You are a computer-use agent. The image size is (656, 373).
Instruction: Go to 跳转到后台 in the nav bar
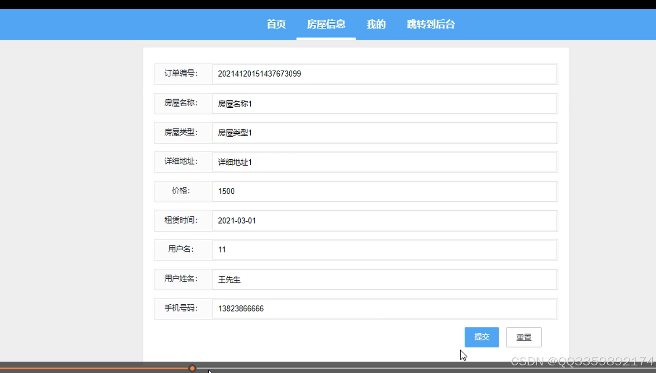click(431, 24)
